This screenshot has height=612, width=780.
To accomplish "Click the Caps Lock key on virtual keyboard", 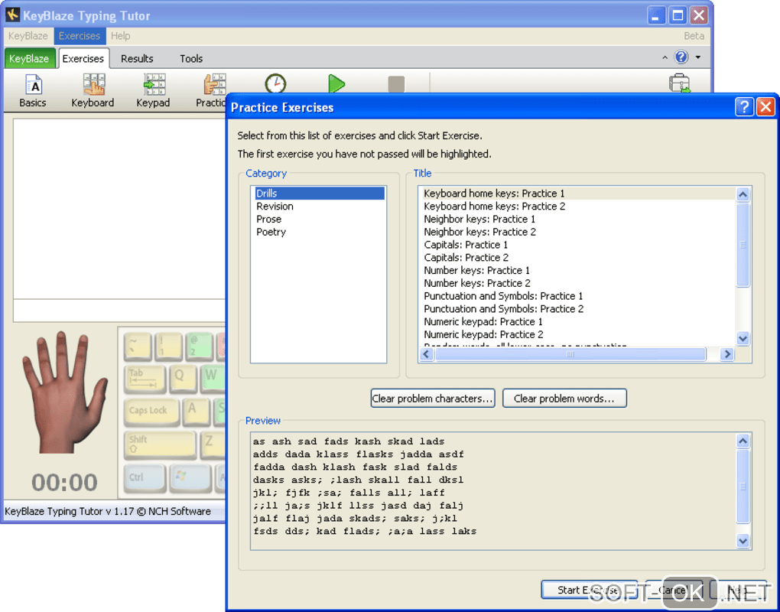I will (151, 412).
